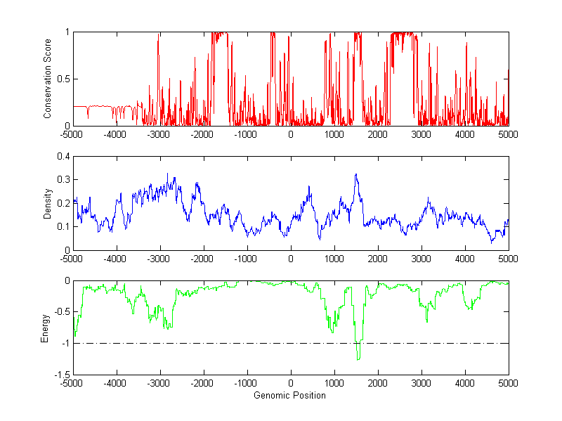This screenshot has width=562, height=421.
Task: Click the Genomic Position x-axis label
Action: click(x=291, y=396)
